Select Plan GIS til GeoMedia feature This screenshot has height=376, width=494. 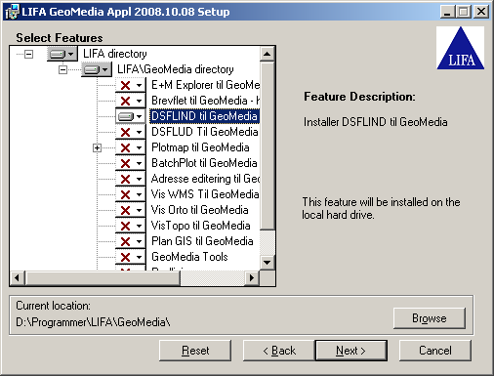202,241
